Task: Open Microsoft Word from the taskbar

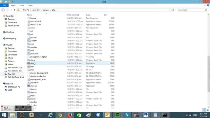Action: (x=146, y=115)
